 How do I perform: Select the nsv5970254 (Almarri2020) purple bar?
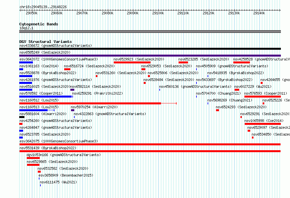point(72,110)
